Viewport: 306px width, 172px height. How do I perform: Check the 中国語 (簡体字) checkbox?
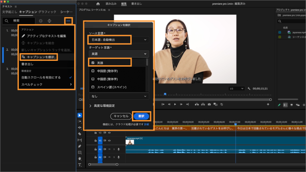(93, 71)
